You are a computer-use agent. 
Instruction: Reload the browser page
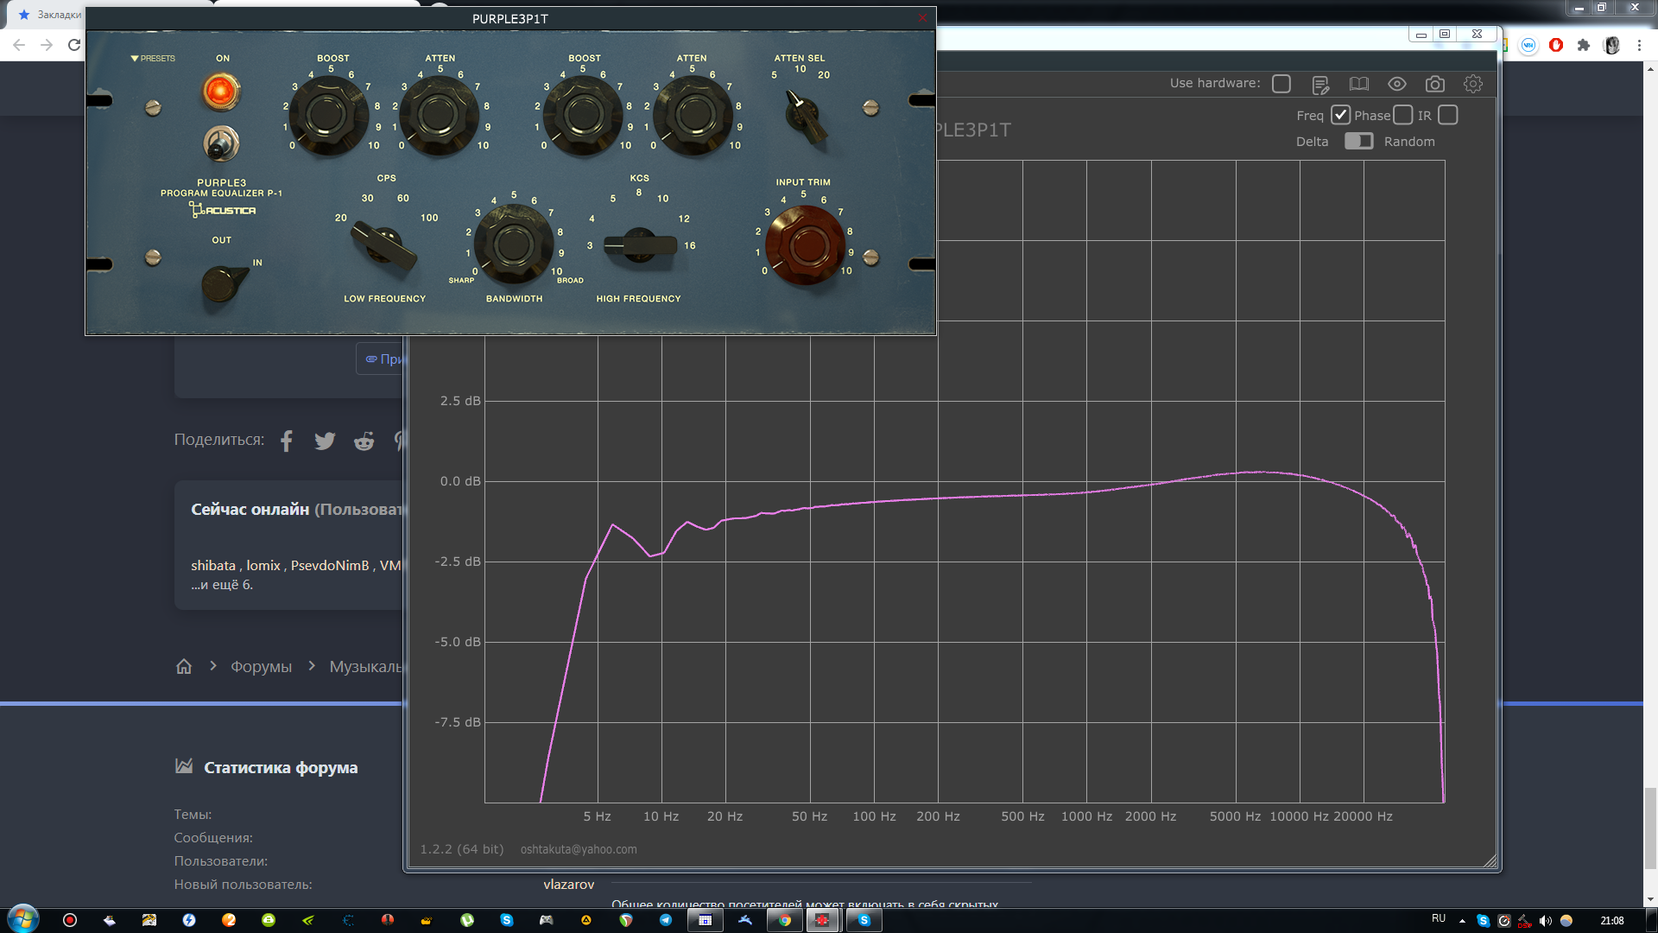(x=74, y=45)
